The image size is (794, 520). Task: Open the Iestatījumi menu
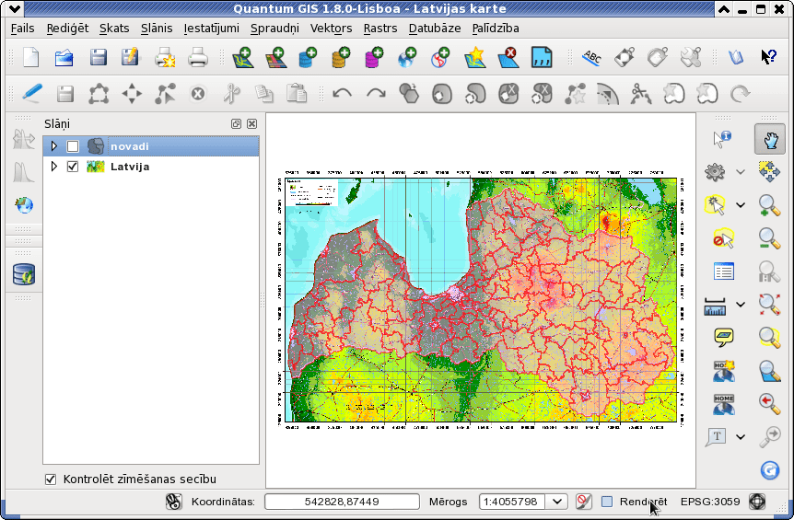coord(212,29)
